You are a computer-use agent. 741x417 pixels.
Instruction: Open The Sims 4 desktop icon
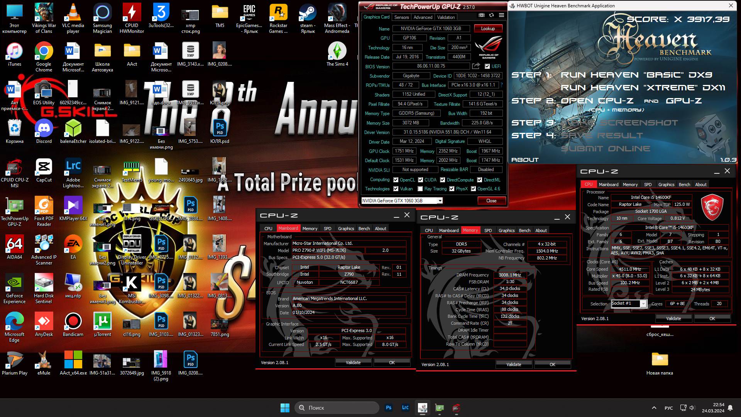click(337, 54)
